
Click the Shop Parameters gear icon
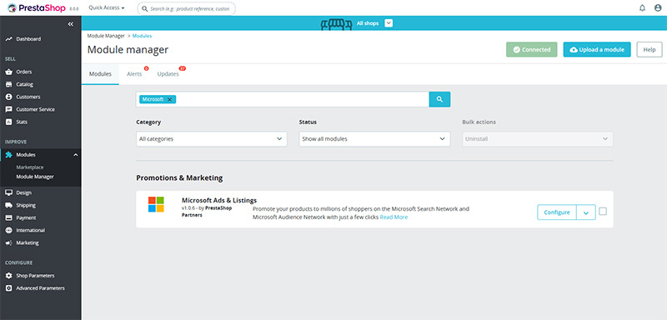tap(8, 276)
